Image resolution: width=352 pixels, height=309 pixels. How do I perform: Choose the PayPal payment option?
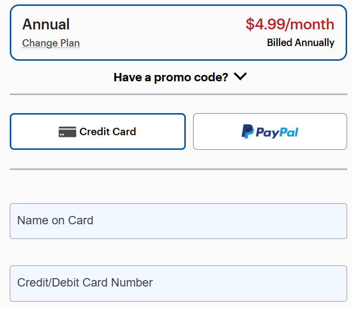click(x=270, y=131)
